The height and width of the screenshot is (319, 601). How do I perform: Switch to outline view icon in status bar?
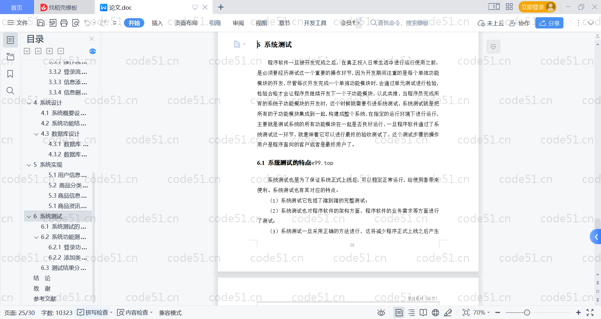point(411,312)
